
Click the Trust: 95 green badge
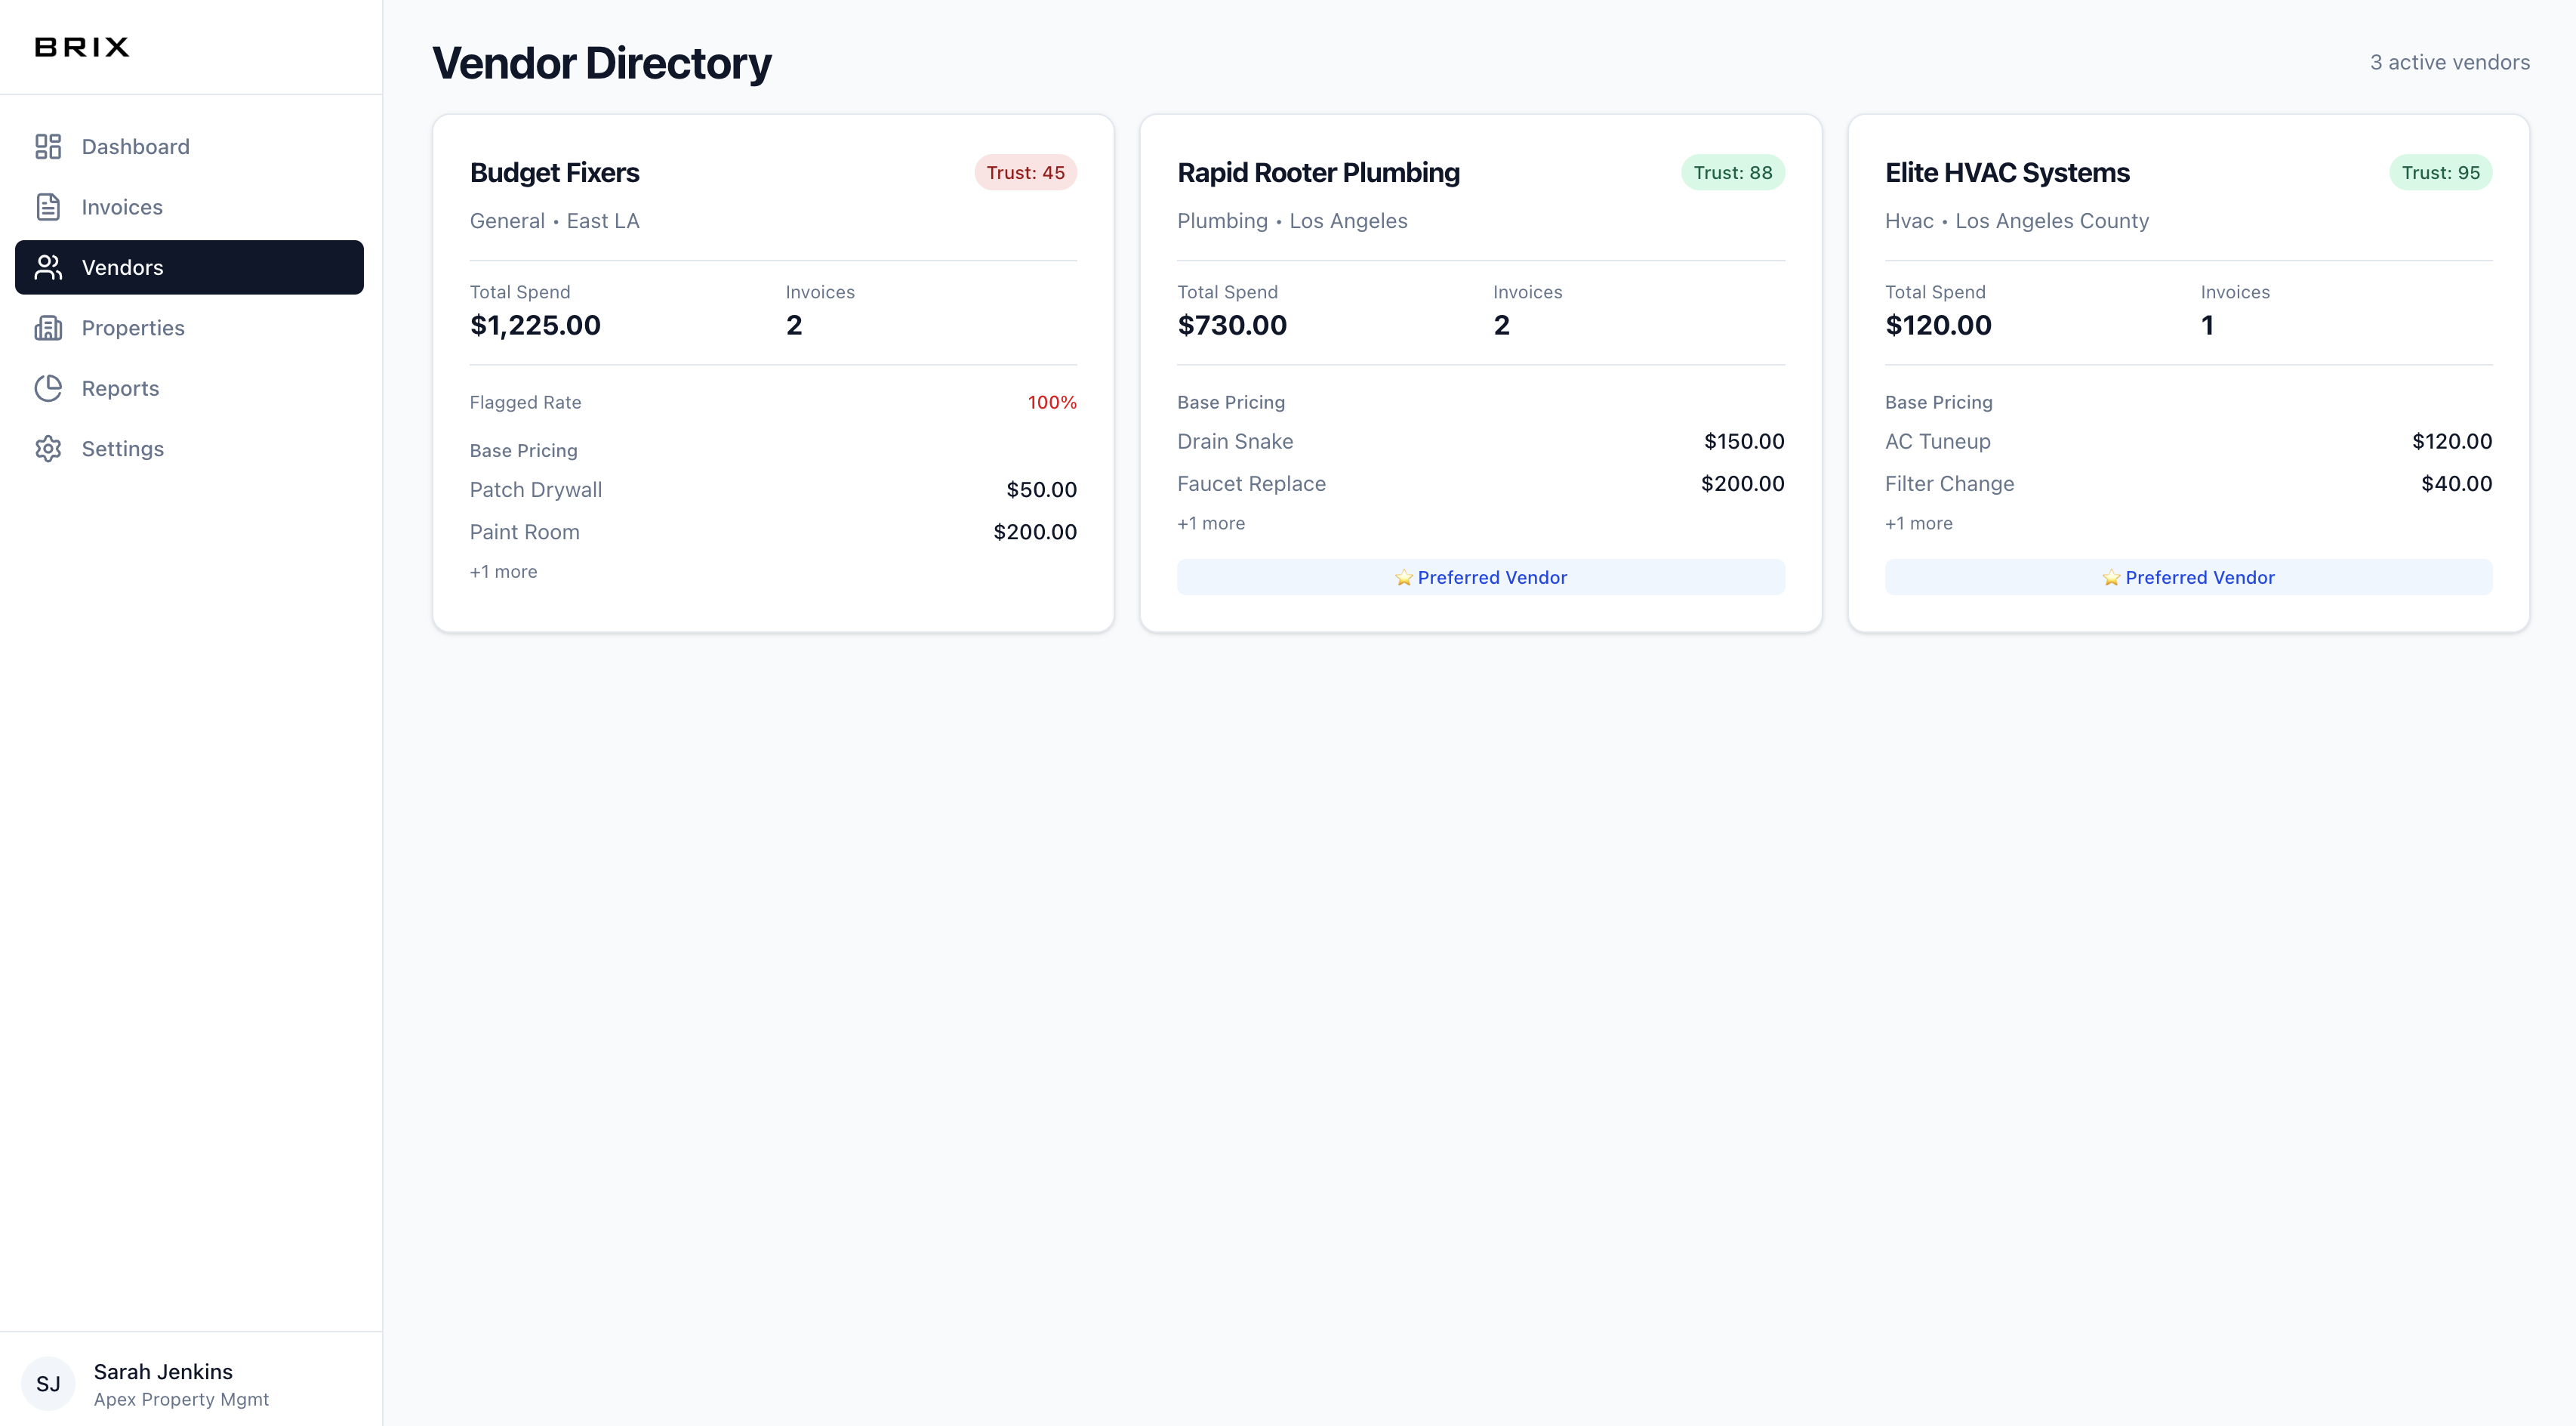click(2440, 172)
